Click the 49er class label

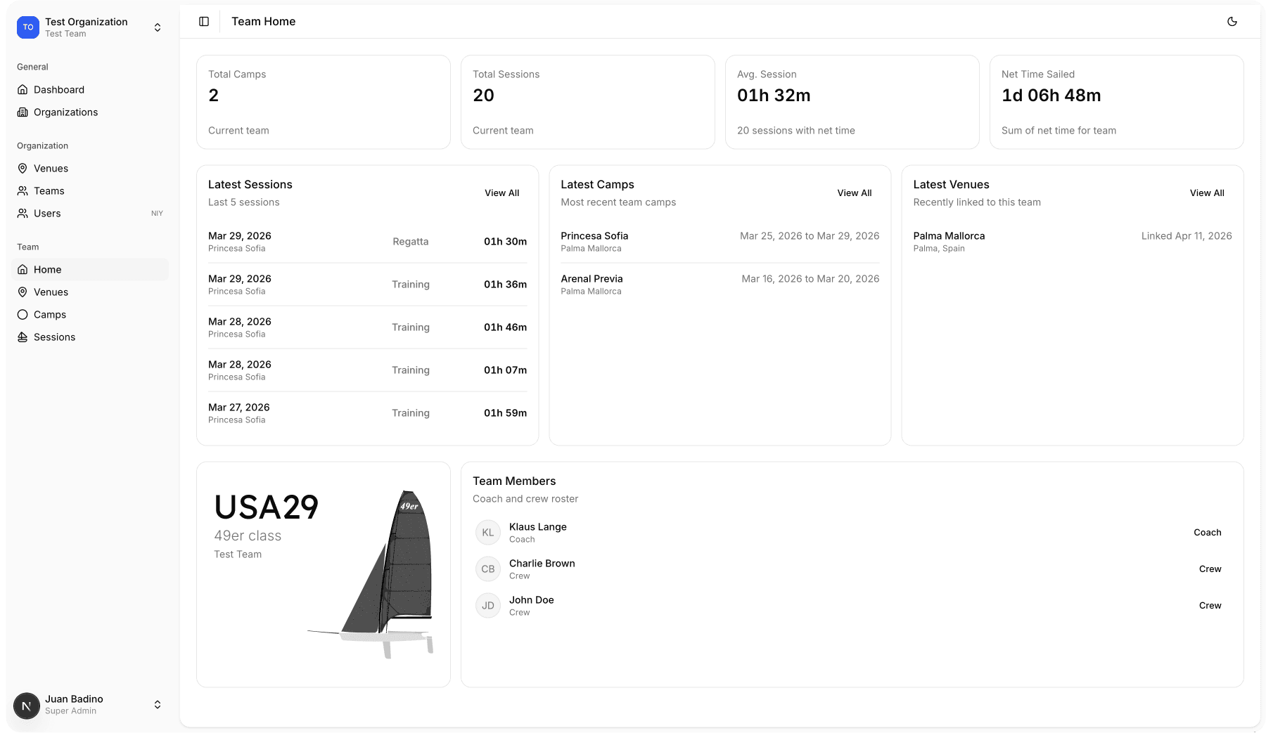click(248, 536)
